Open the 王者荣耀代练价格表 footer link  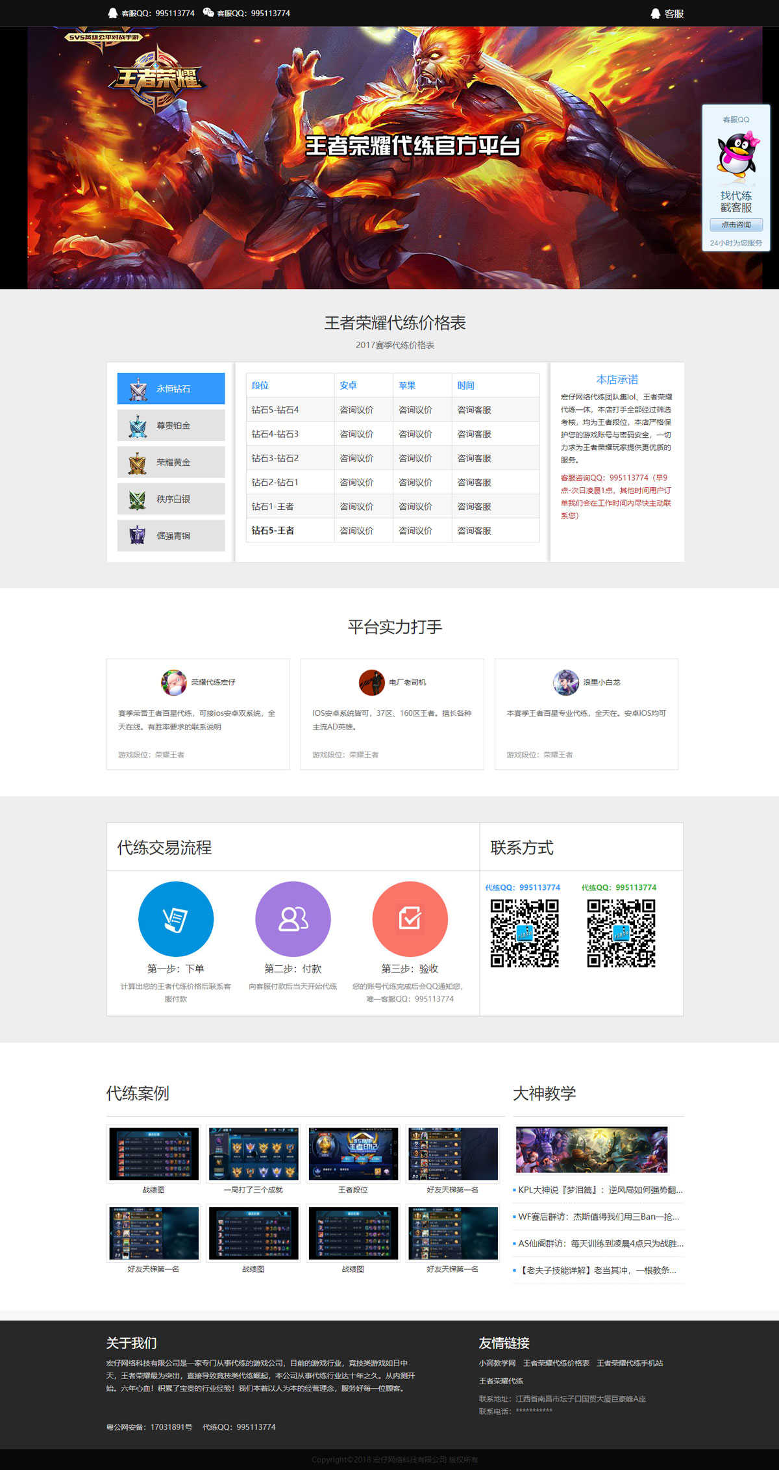pyautogui.click(x=556, y=1363)
